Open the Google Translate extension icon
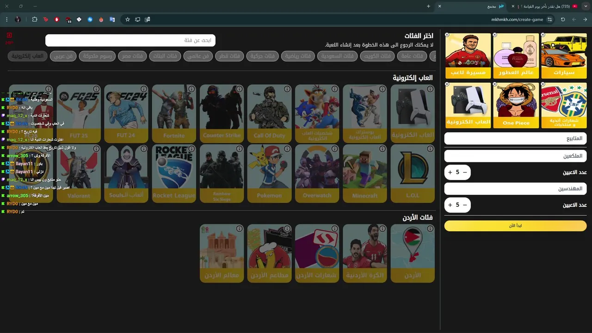592x333 pixels. [x=112, y=19]
